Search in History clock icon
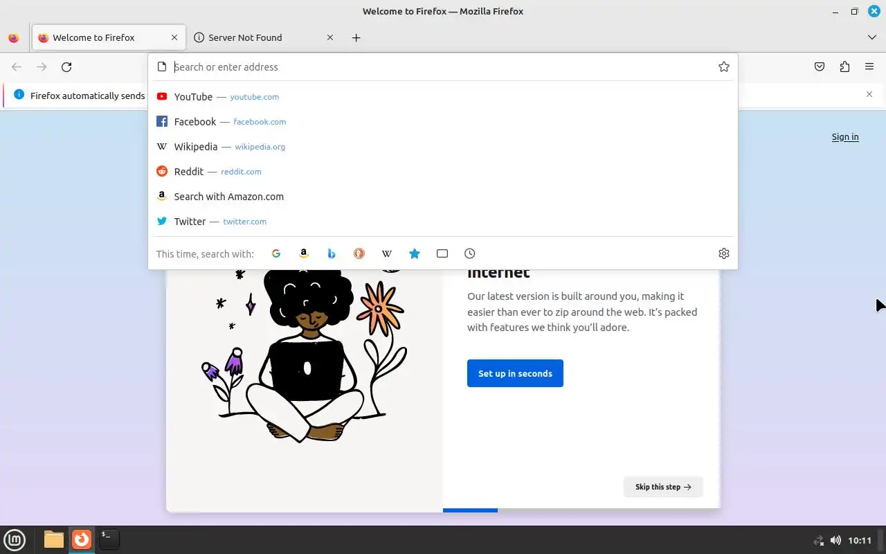 coord(470,253)
